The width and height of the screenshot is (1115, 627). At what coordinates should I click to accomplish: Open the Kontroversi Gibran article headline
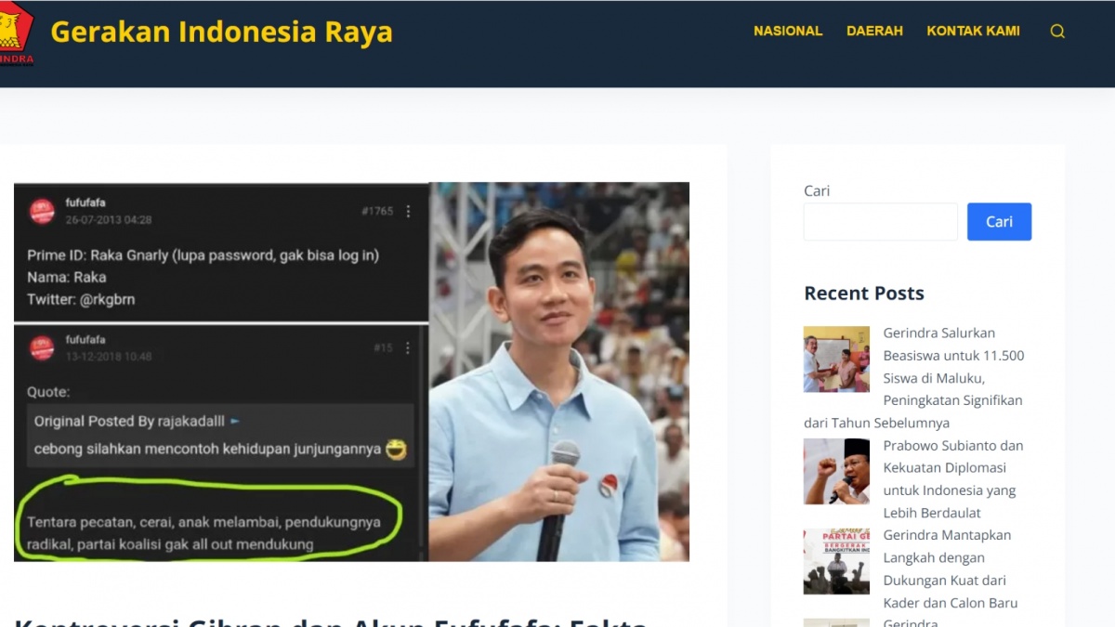point(331,620)
